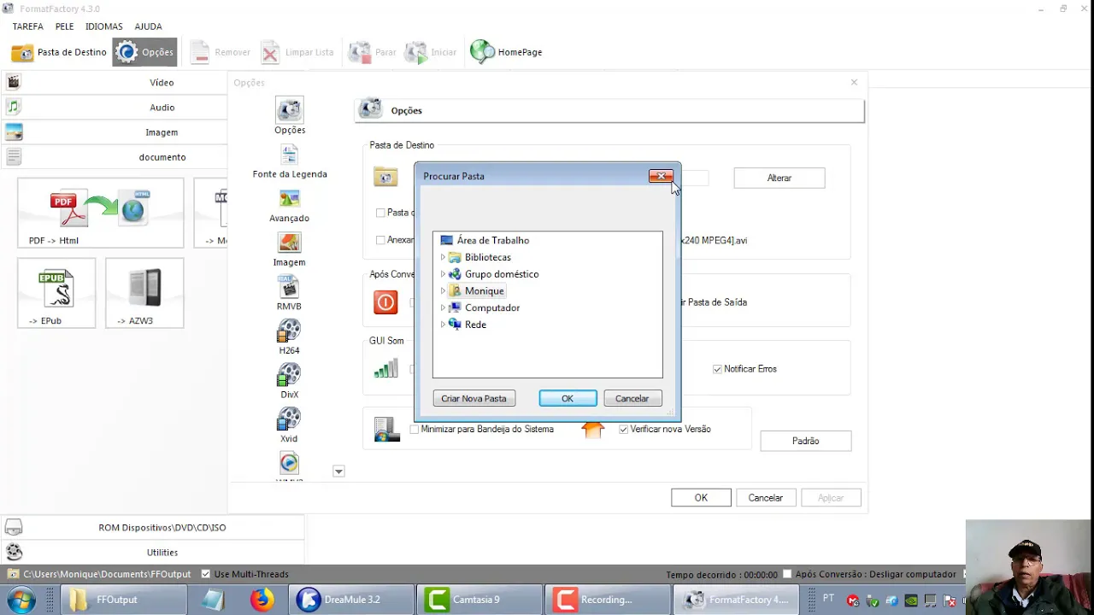
Task: Click Cancelar in Opções window
Action: pyautogui.click(x=766, y=498)
